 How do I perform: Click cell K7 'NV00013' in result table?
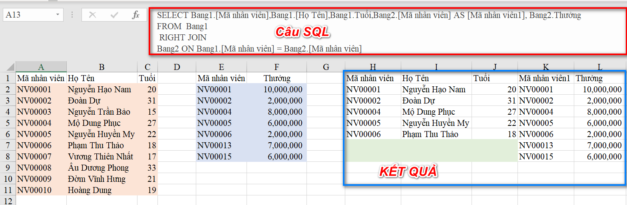pyautogui.click(x=546, y=145)
